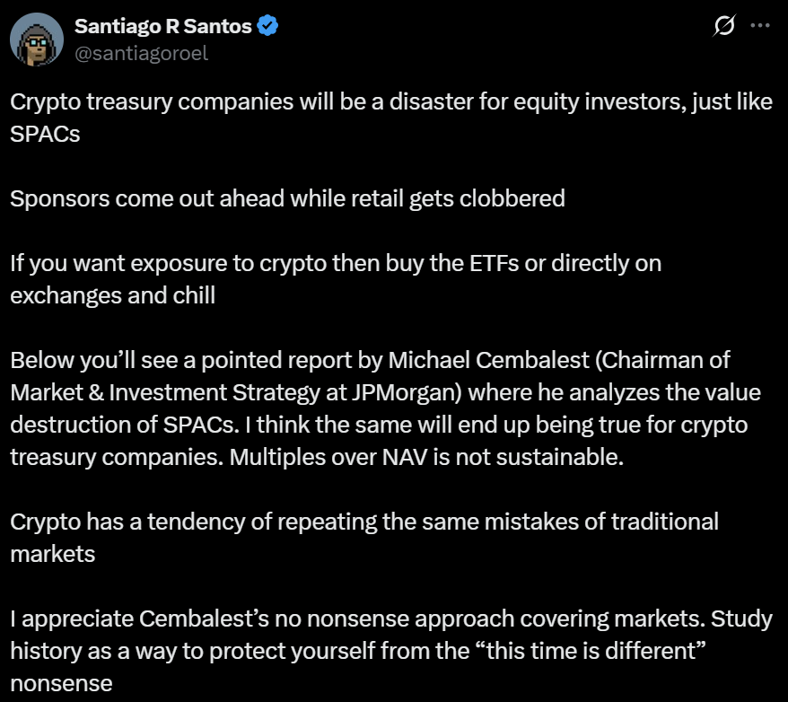Click the Grok explain-post icon

tap(723, 27)
